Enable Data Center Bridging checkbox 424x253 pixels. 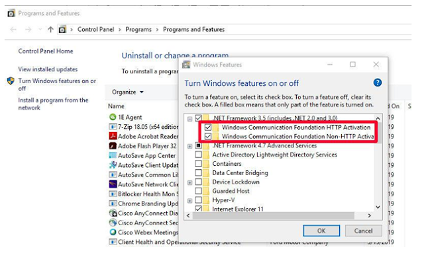click(198, 172)
